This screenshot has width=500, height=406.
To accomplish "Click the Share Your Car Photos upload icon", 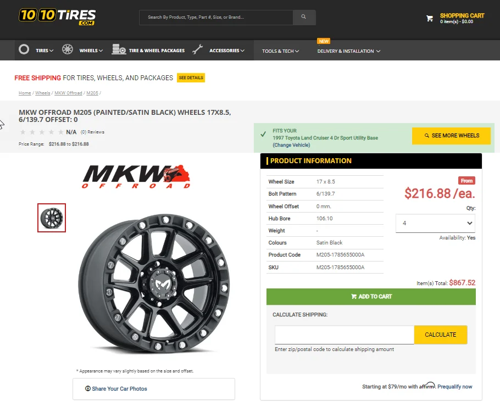I will [x=88, y=388].
